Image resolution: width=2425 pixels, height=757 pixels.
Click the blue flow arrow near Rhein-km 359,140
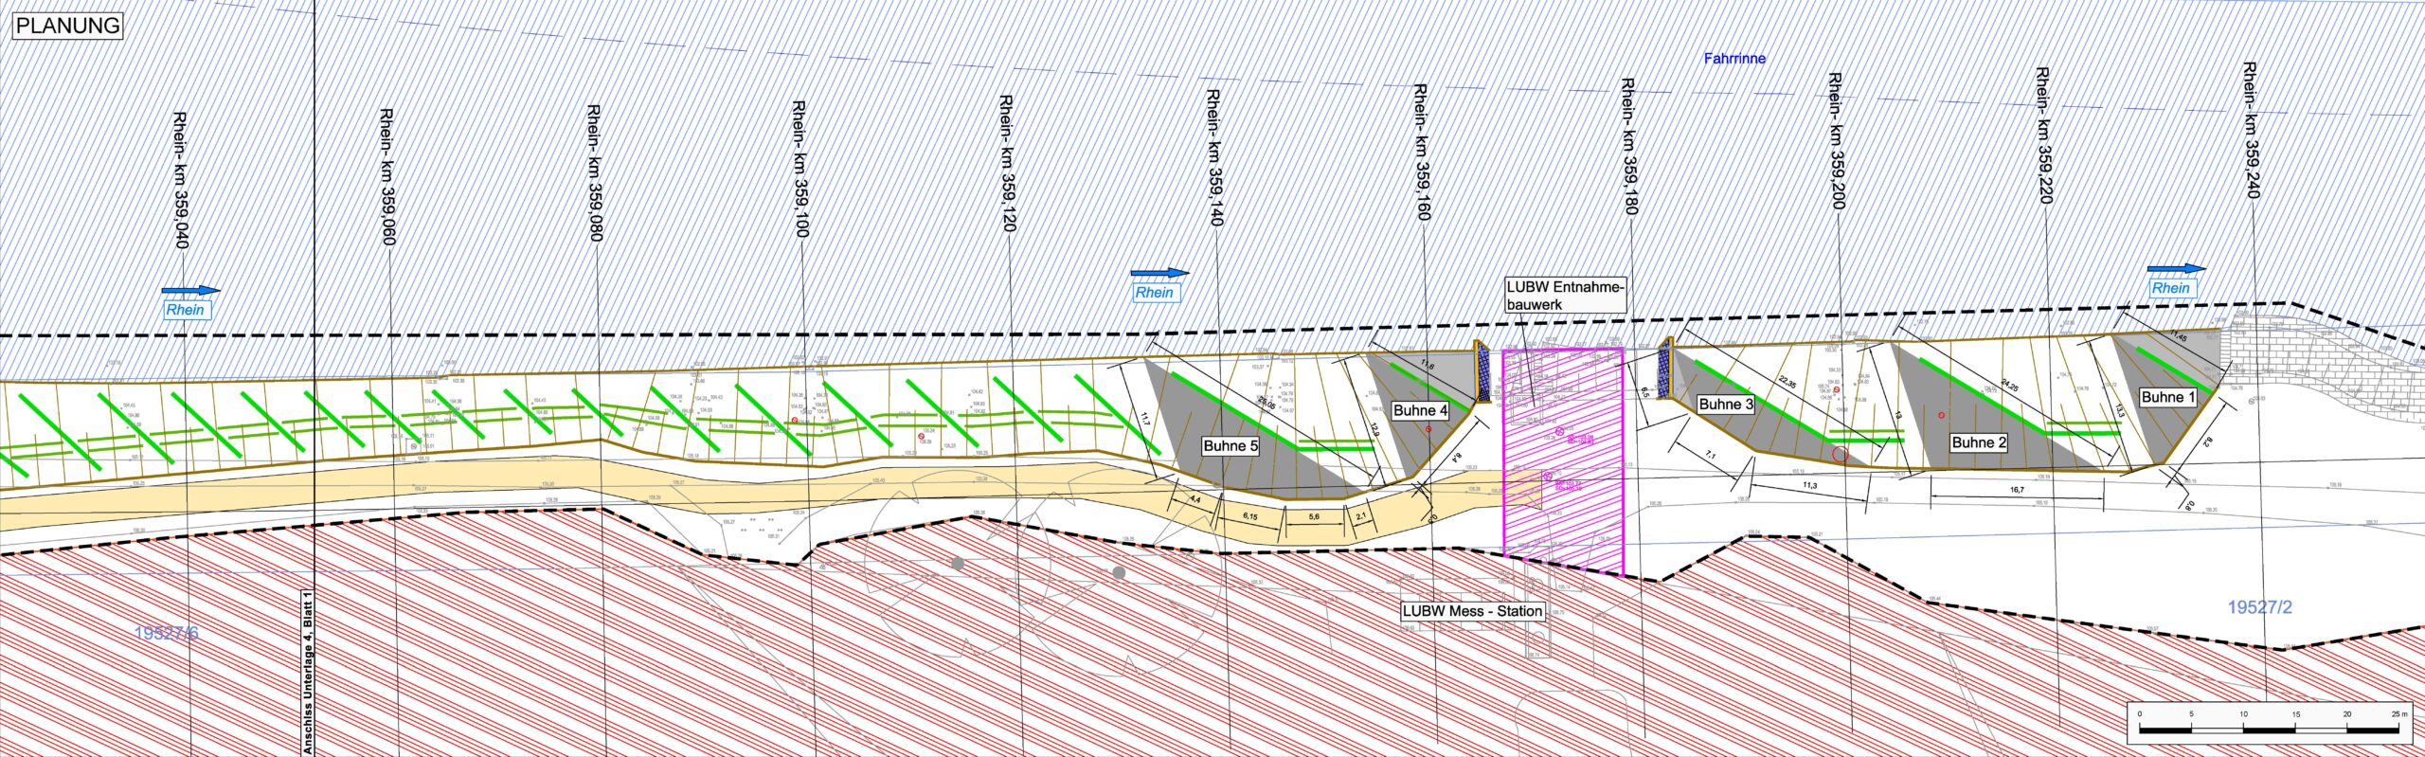(x=1159, y=274)
